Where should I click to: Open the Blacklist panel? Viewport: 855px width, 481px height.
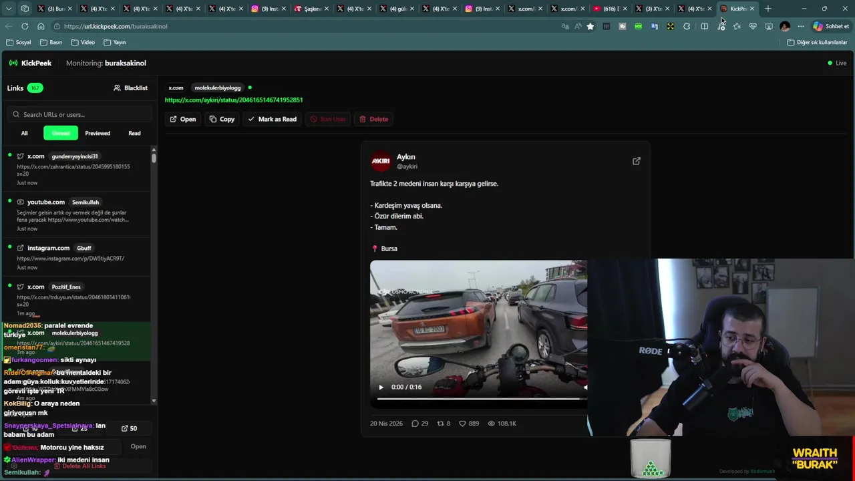tap(130, 88)
